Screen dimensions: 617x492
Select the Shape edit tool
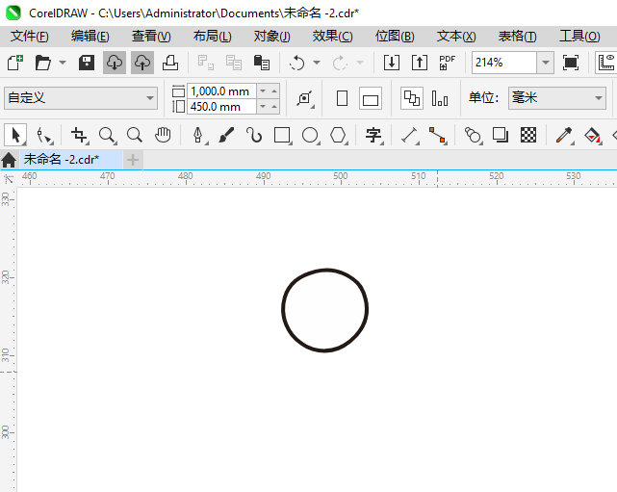coord(44,135)
